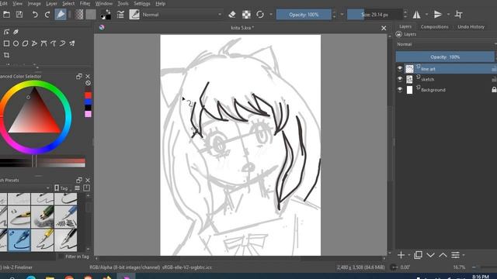Add a new layer with plus button

(401, 255)
